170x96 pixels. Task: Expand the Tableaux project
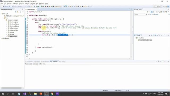point(1,38)
